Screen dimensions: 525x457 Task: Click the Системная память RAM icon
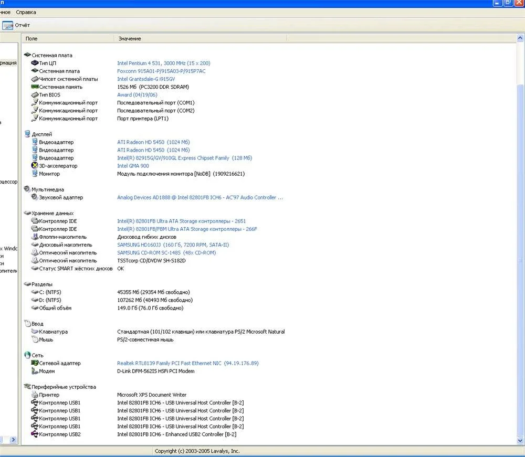pyautogui.click(x=35, y=87)
